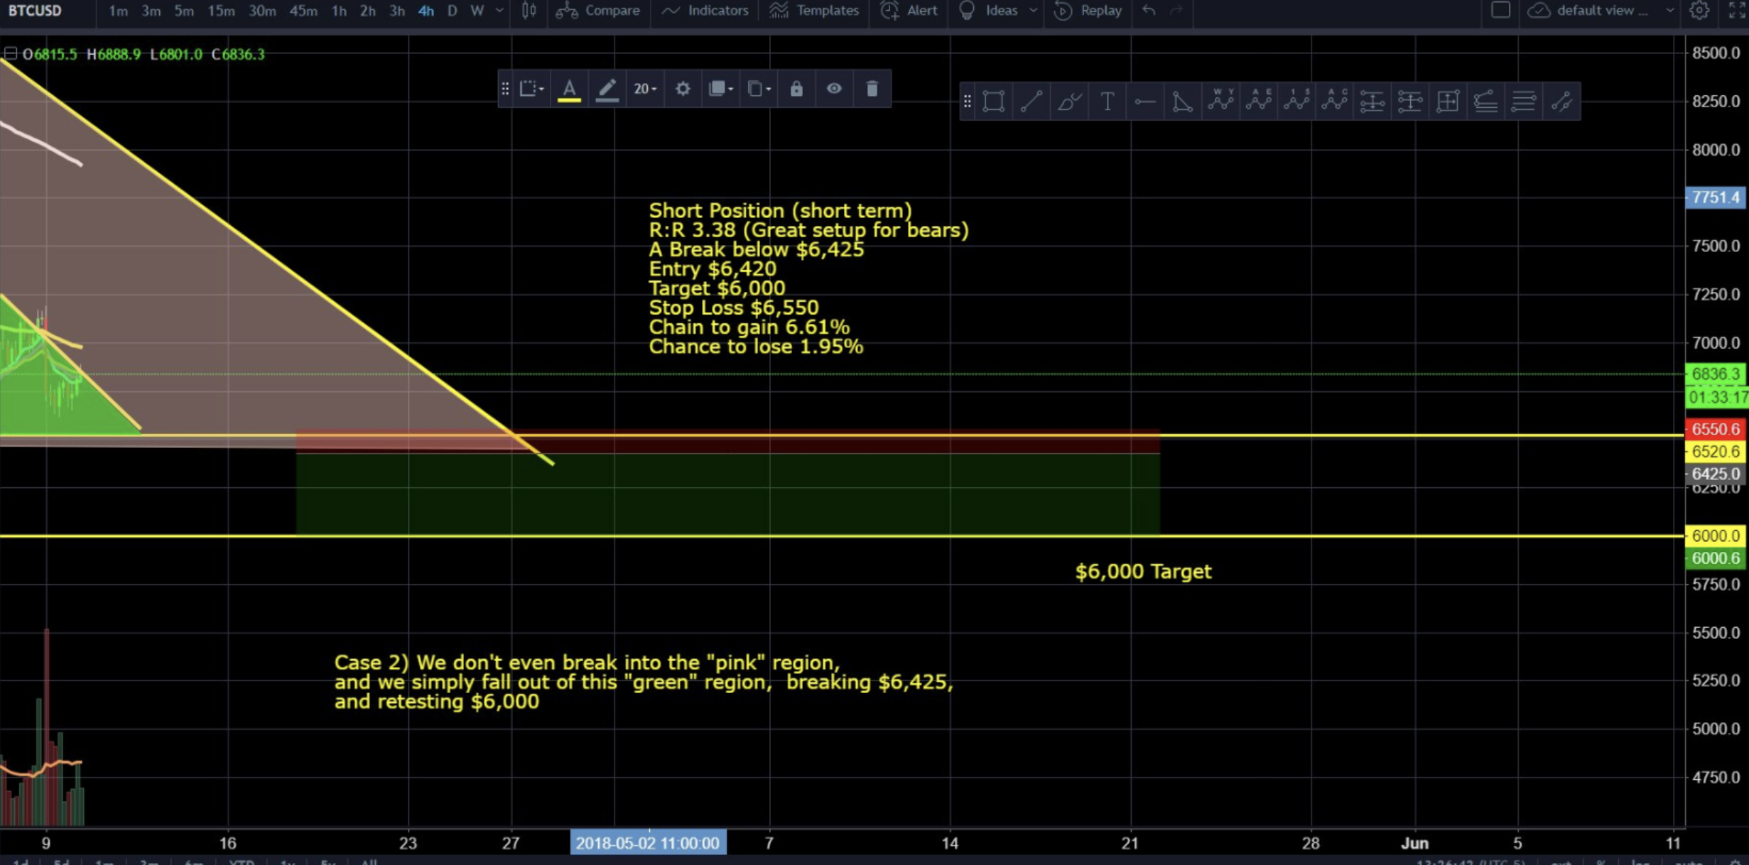The width and height of the screenshot is (1749, 865).
Task: Click the 7751.4 price axis label
Action: [1716, 197]
